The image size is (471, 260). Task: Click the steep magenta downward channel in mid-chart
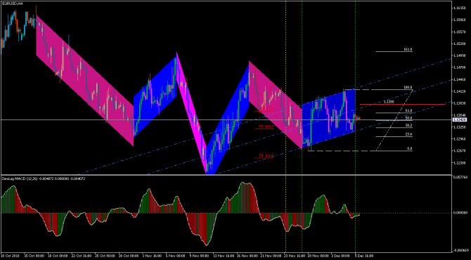(191, 113)
